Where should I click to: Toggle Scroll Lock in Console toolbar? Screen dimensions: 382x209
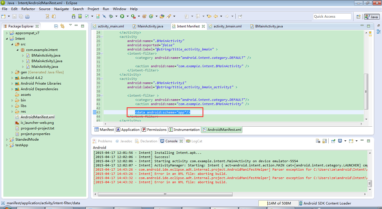coord(325,141)
